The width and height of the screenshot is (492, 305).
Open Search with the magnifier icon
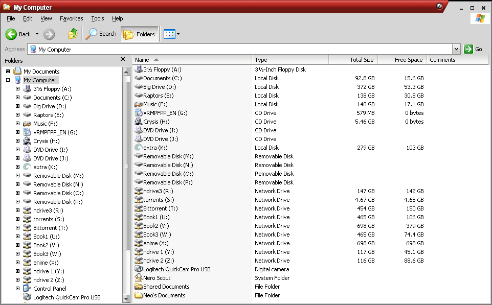(x=92, y=34)
